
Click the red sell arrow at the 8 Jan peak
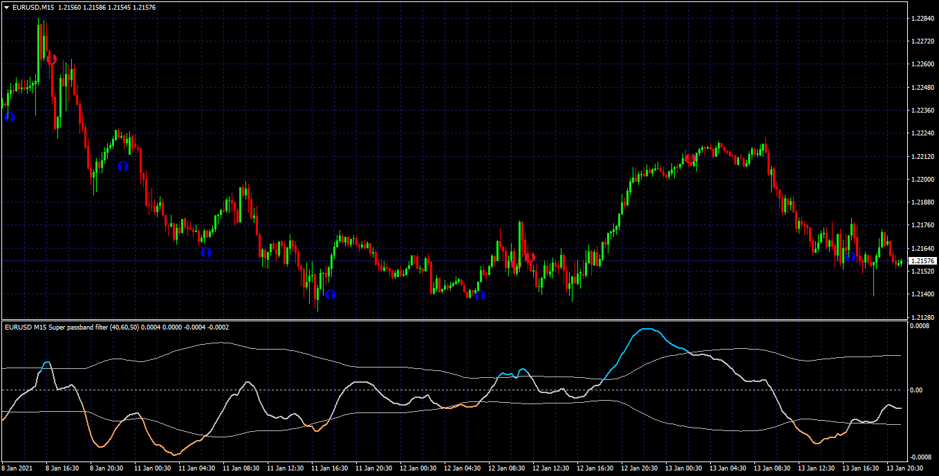tap(51, 59)
